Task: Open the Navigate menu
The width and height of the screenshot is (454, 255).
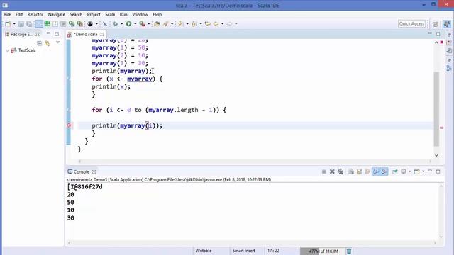Action: [57, 14]
